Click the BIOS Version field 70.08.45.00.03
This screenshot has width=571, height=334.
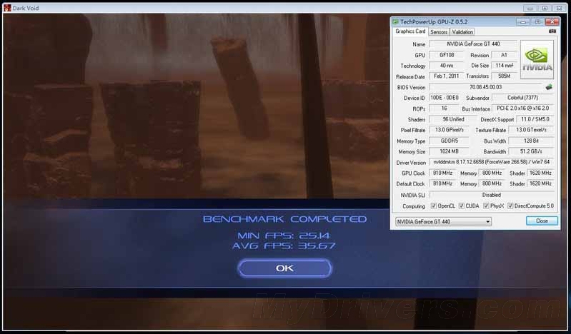point(485,87)
